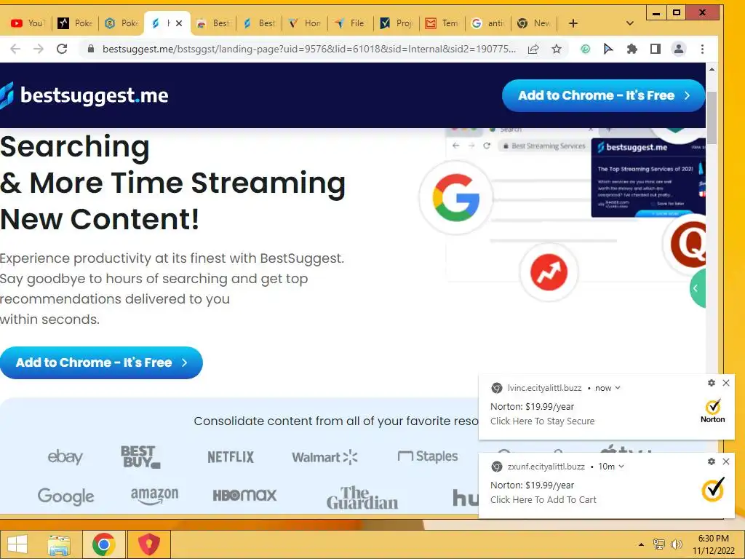Image resolution: width=745 pixels, height=559 pixels.
Task: Click the bestsuggest.me logo in header
Action: point(84,95)
